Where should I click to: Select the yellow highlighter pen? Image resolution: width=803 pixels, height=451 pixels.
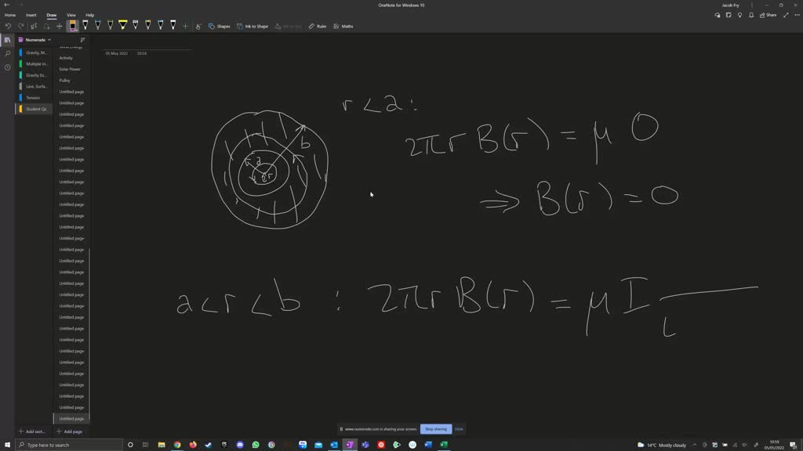(x=123, y=26)
